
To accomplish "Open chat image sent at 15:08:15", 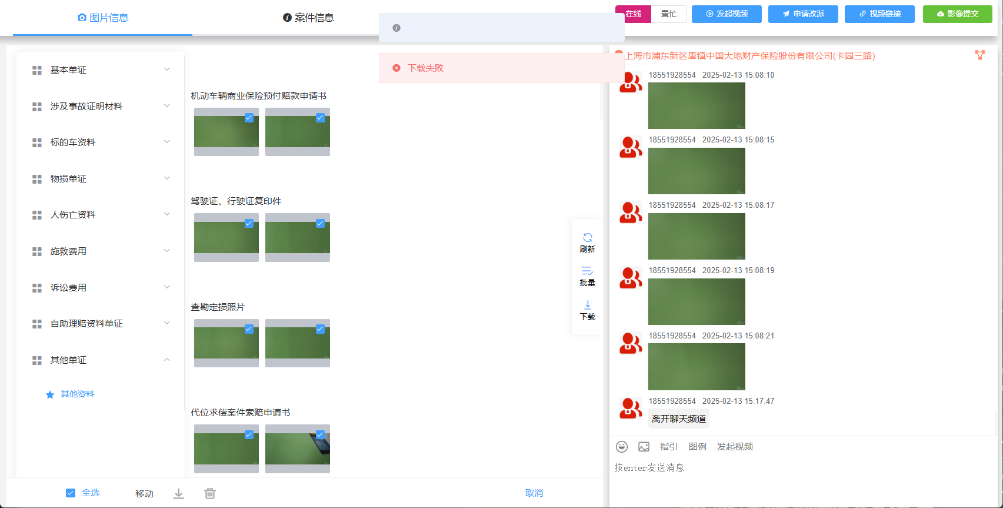I will [x=697, y=171].
